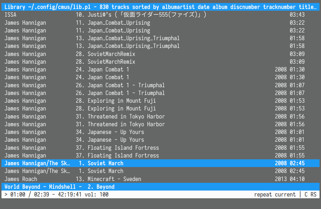Toggle the 'RS' flag in status bar
The height and width of the screenshot is (209, 321).
click(313, 194)
